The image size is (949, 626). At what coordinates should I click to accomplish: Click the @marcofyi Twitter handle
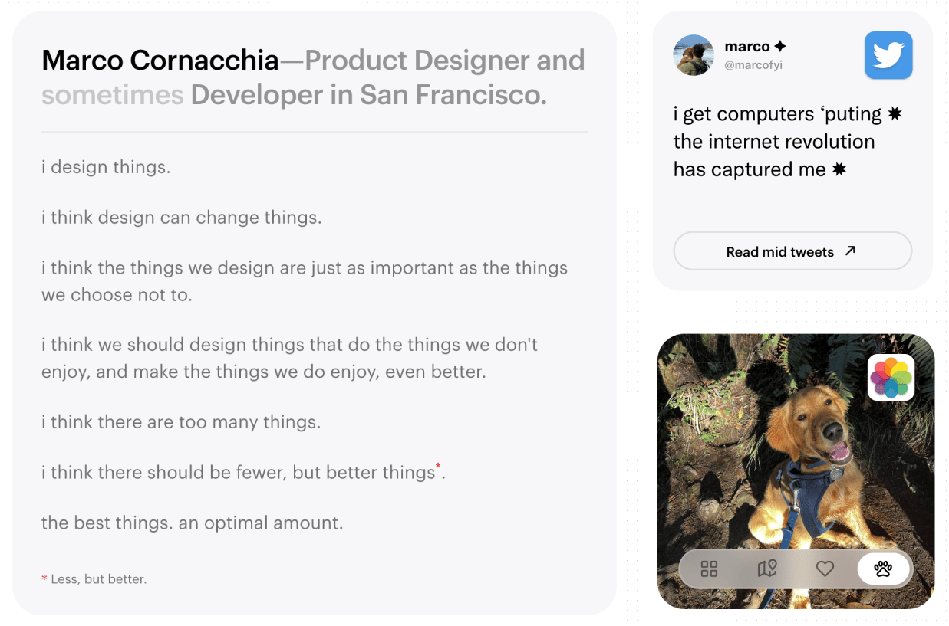tap(753, 66)
